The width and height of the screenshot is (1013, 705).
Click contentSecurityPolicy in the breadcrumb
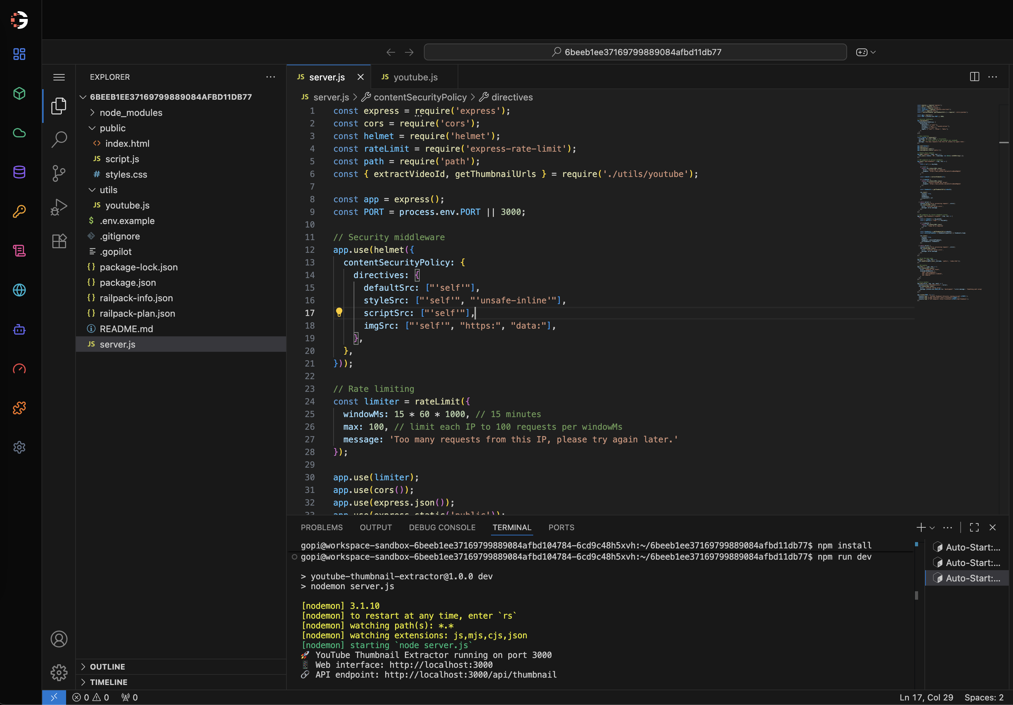click(420, 97)
